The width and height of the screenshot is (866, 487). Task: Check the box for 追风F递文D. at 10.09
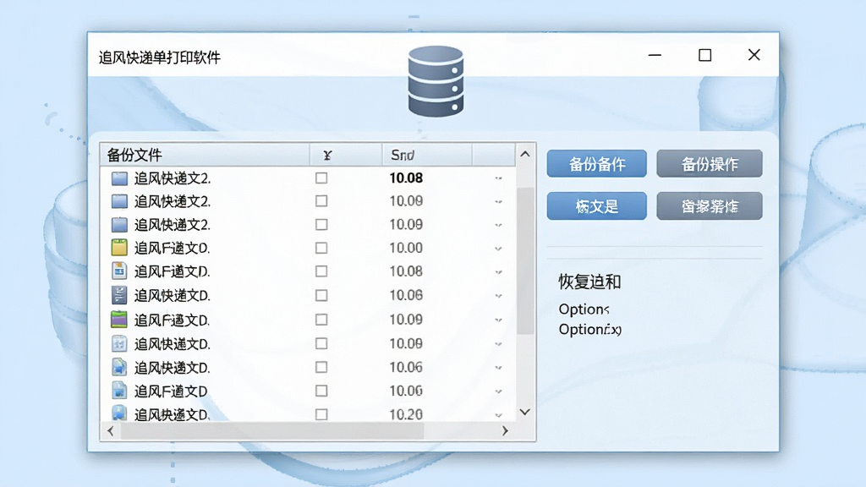321,320
